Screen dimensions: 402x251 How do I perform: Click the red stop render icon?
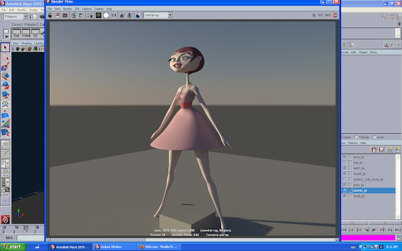pyautogui.click(x=335, y=15)
